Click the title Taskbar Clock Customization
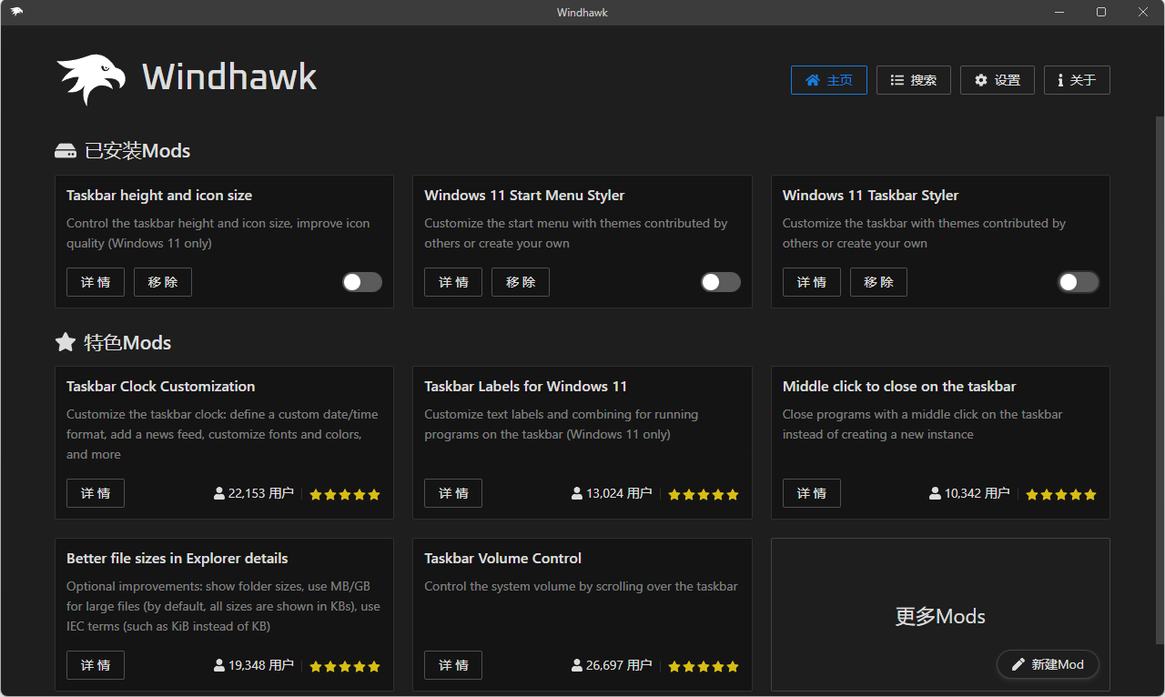The height and width of the screenshot is (697, 1165). coord(161,387)
